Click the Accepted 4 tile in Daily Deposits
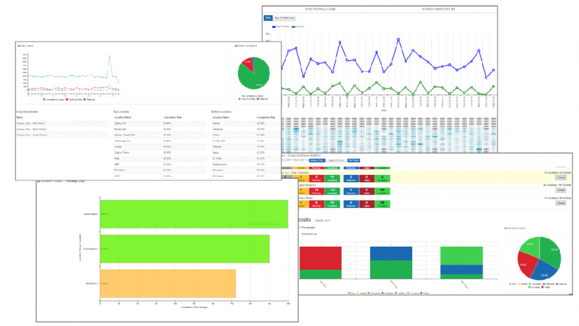Image resolution: width=579 pixels, height=326 pixels. [382, 178]
